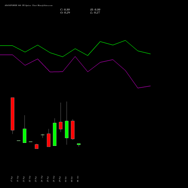Click the '17 Sep' date axis label

[x=12, y=179]
